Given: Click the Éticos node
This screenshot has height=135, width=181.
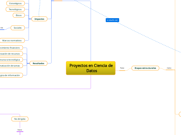Looking at the screenshot, I should pyautogui.click(x=19, y=15).
